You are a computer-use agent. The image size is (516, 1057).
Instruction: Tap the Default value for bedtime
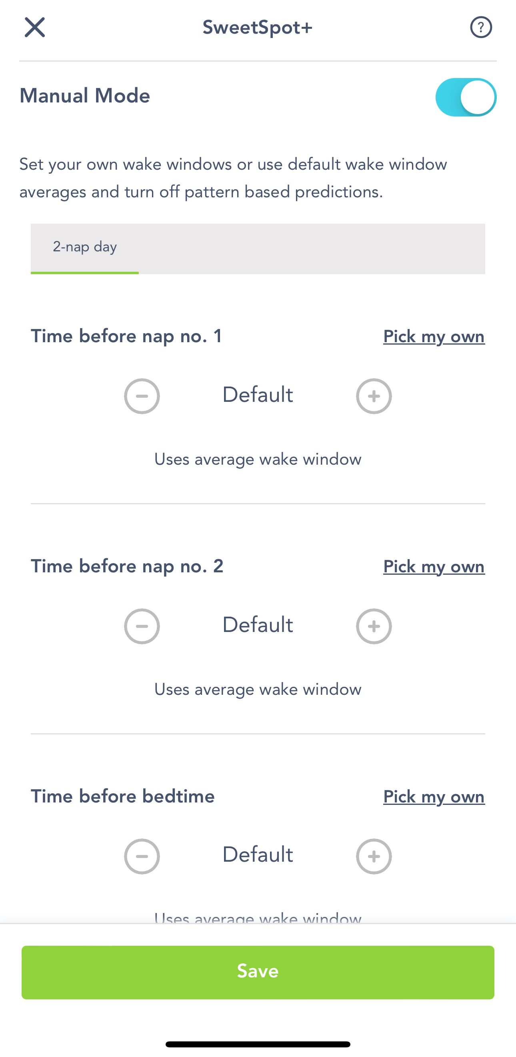tap(258, 856)
